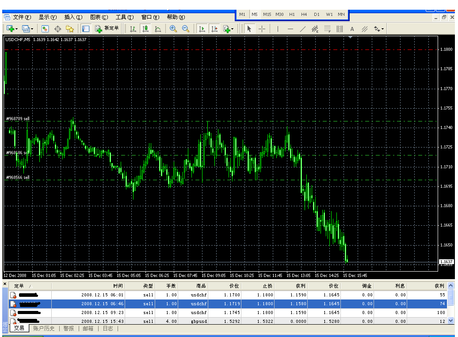Click the 新定单 new order button
458x337 pixels.
(107, 29)
